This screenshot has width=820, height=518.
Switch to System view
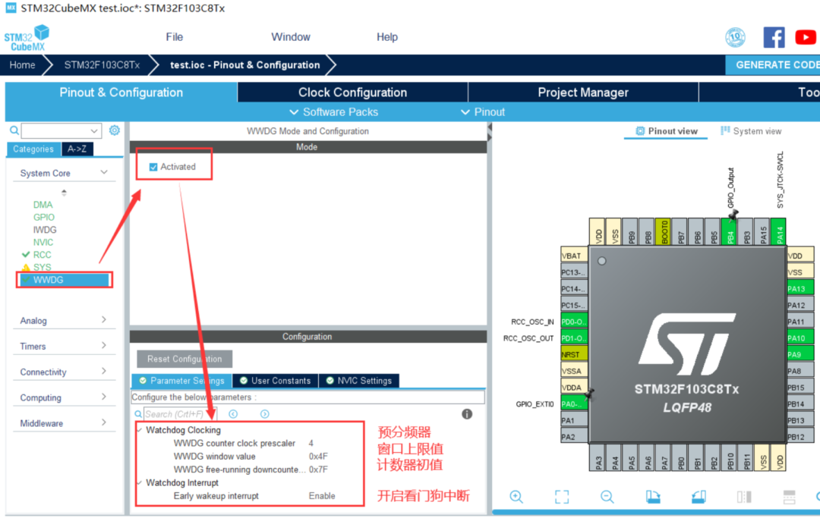tap(751, 131)
